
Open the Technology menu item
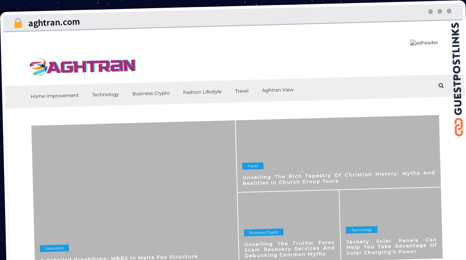tap(105, 94)
